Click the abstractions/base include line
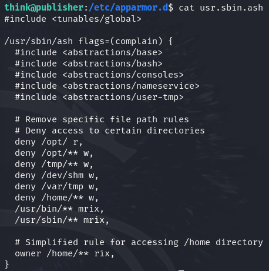 (89, 52)
